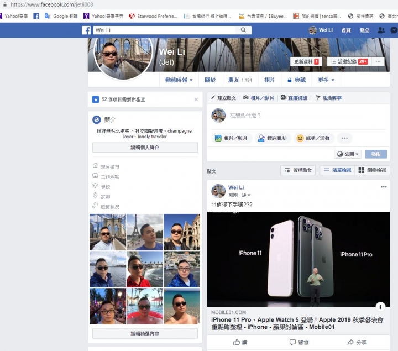Viewport: 398px width, 351px height.
Task: Click the three dots on cover photo
Action: [378, 61]
